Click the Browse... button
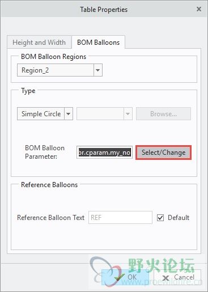 click(163, 114)
